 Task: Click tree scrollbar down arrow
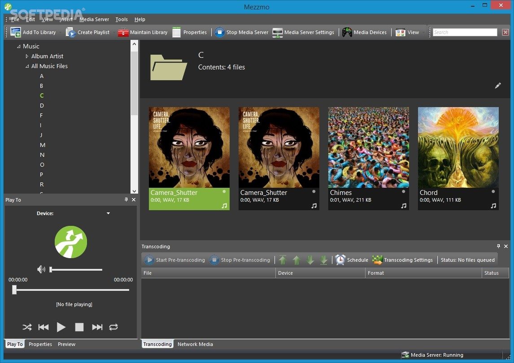pos(134,190)
